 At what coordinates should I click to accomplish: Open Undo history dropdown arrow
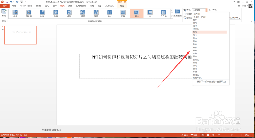14,2
